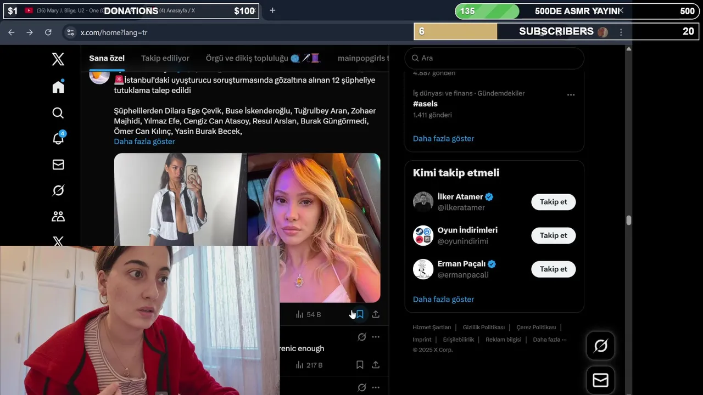This screenshot has height=395, width=703.
Task: Open the #asels trending topic
Action: click(425, 104)
